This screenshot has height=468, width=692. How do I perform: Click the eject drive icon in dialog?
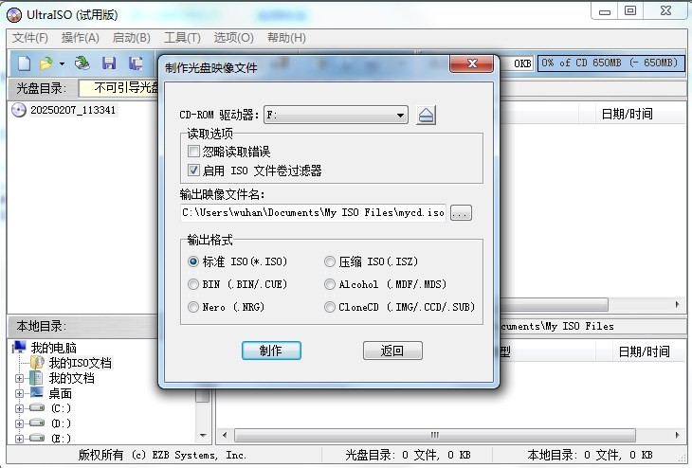[x=426, y=116]
